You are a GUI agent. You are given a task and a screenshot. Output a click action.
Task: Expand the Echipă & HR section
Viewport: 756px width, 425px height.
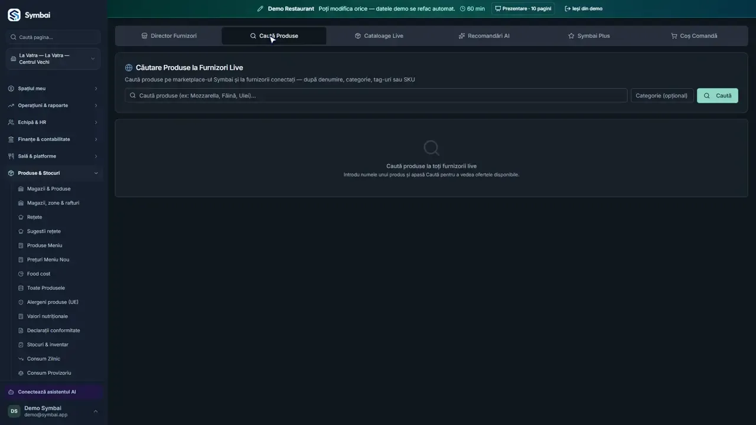pyautogui.click(x=53, y=122)
